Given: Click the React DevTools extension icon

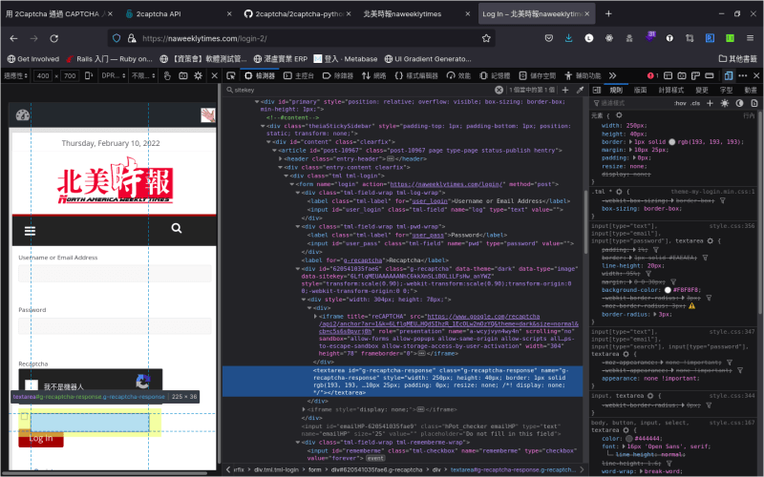Looking at the screenshot, I should click(609, 38).
